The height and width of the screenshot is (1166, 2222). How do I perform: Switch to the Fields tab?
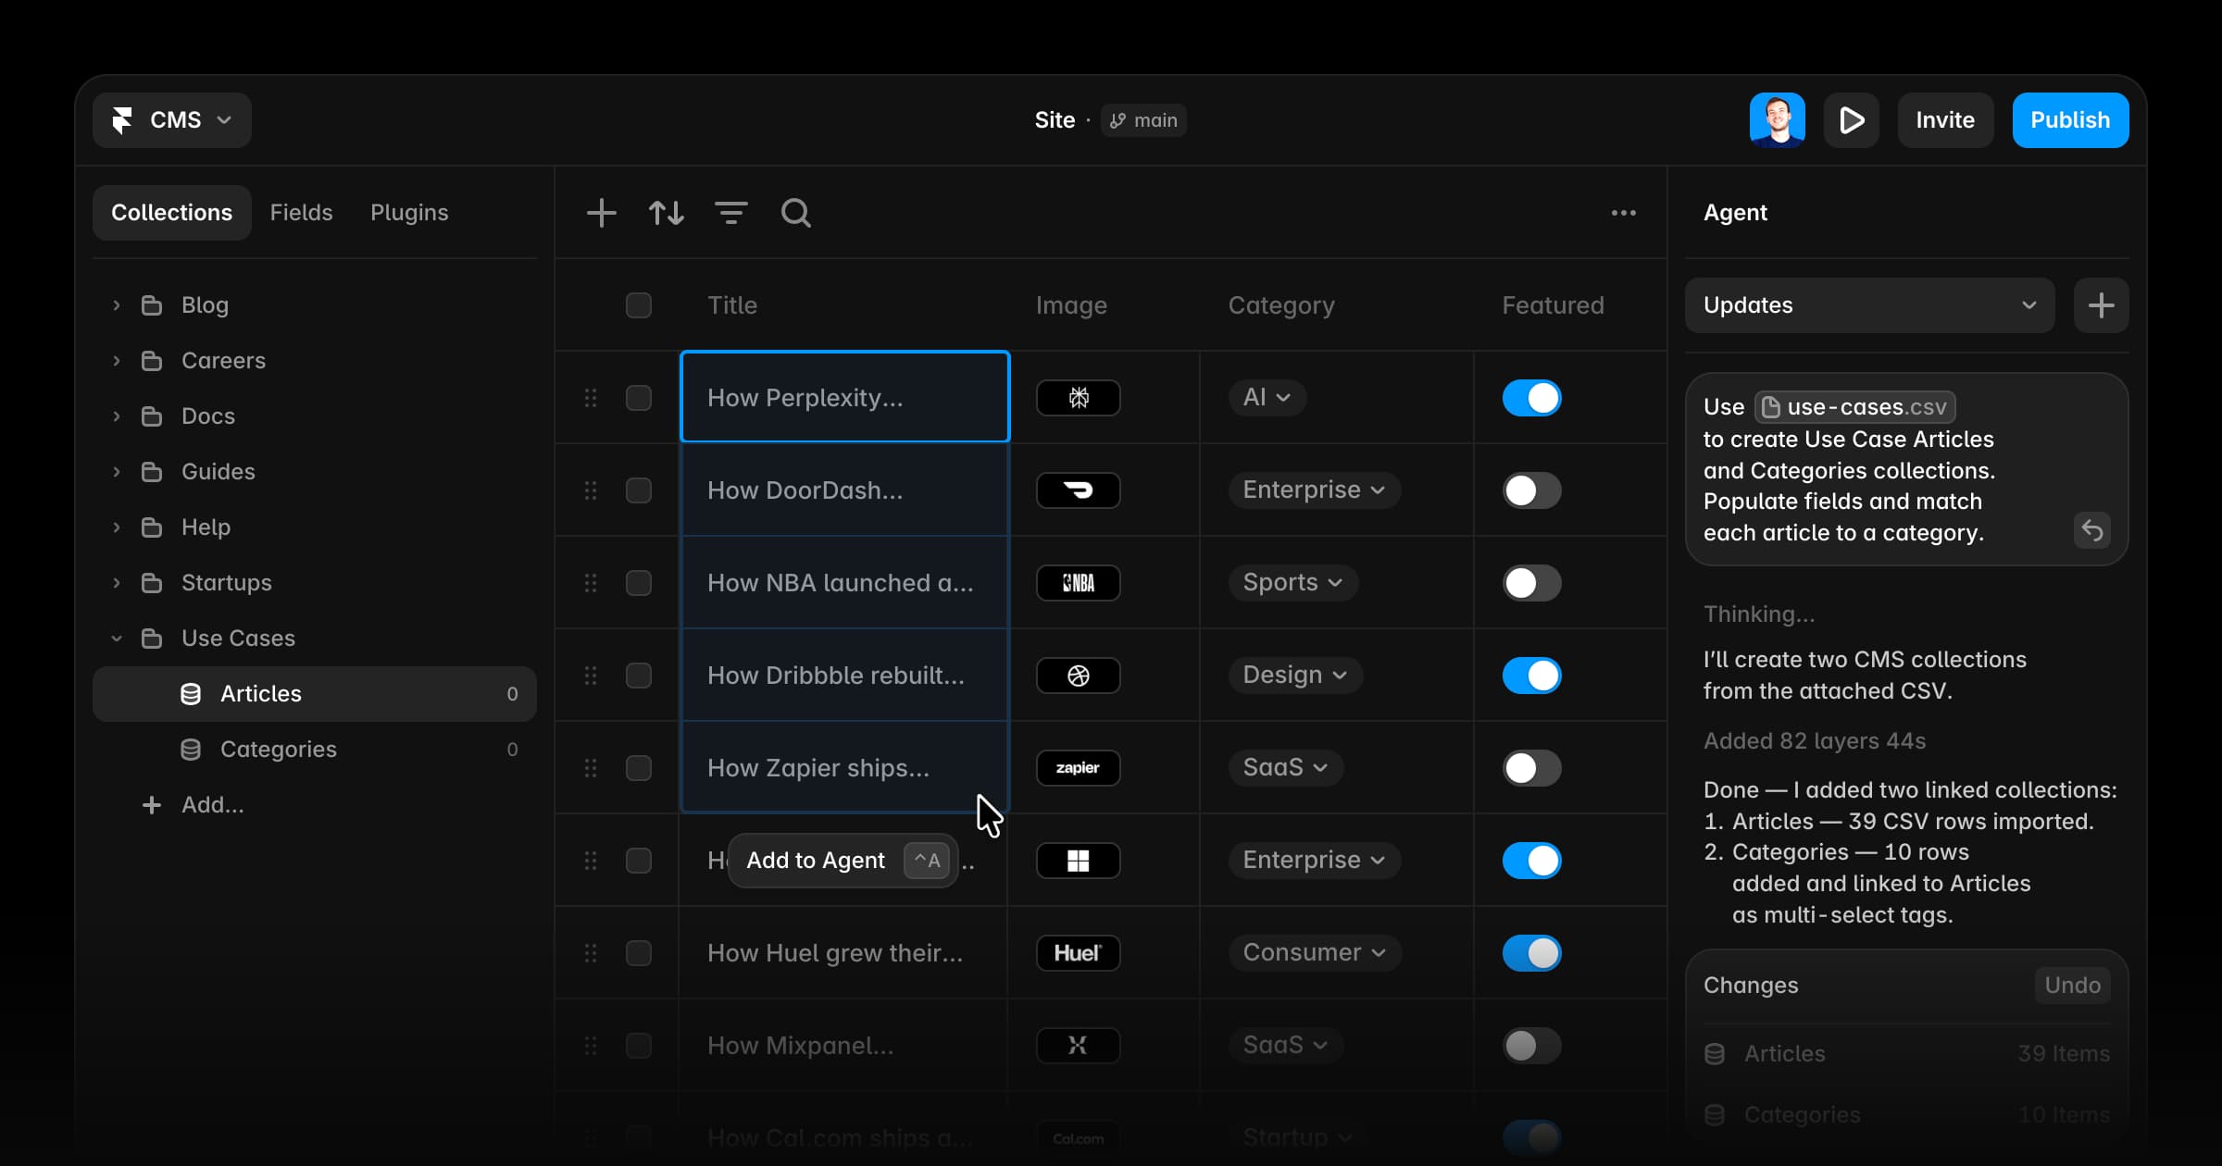(x=301, y=213)
